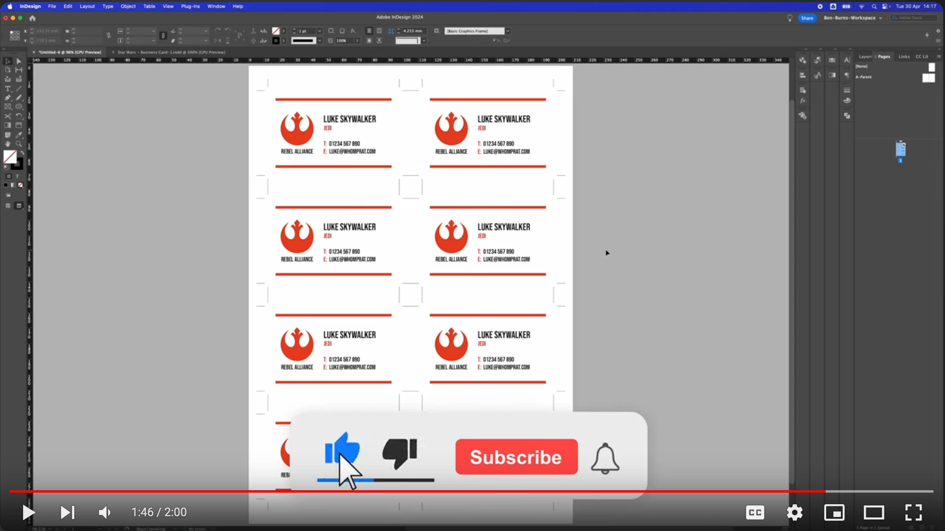Switch to Star Wars Business Card tab
The height and width of the screenshot is (531, 945).
[171, 52]
